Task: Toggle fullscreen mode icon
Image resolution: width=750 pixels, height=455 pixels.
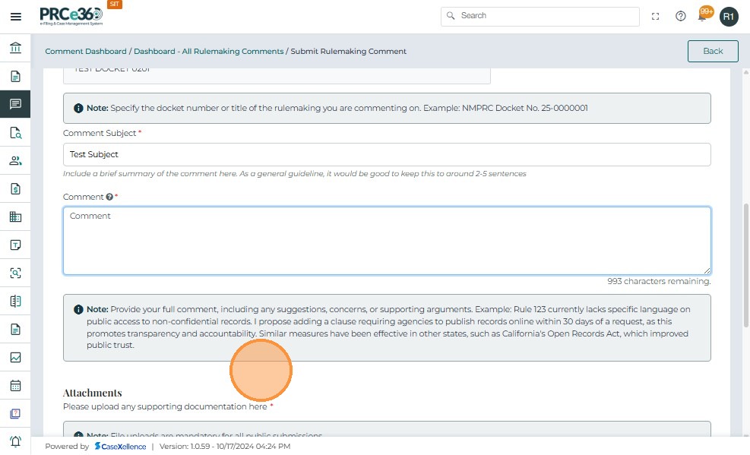Action: click(x=656, y=16)
